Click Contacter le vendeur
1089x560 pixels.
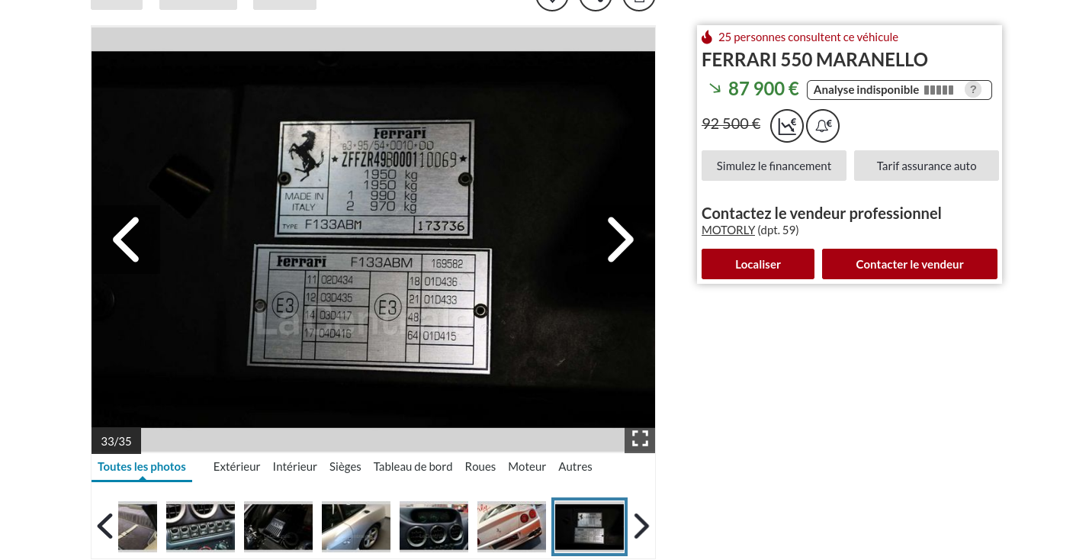click(910, 264)
